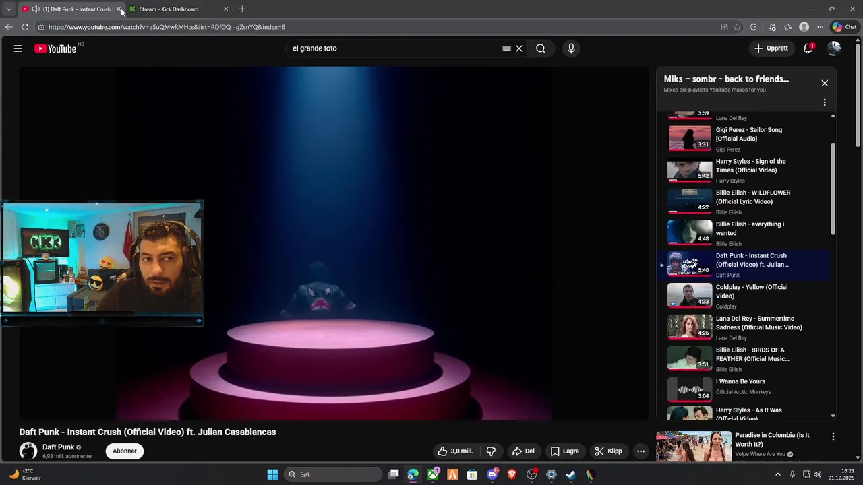
Task: Open OBS Studio from taskbar
Action: click(531, 474)
